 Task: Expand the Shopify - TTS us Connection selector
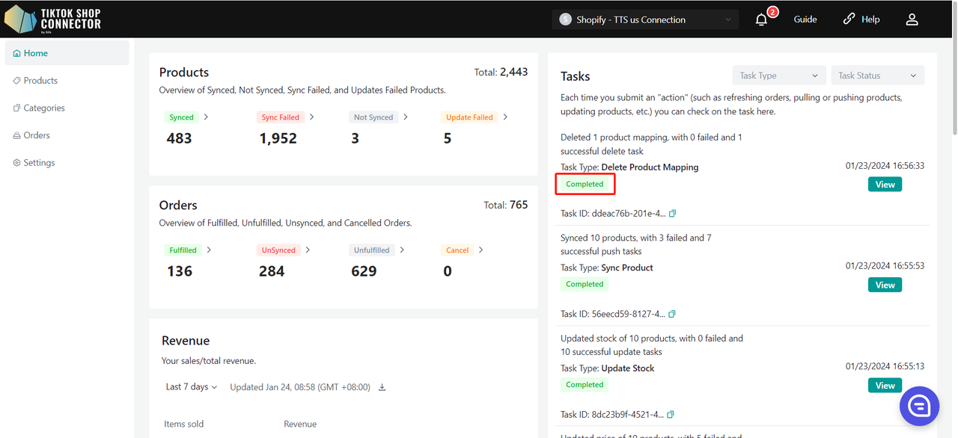(645, 20)
